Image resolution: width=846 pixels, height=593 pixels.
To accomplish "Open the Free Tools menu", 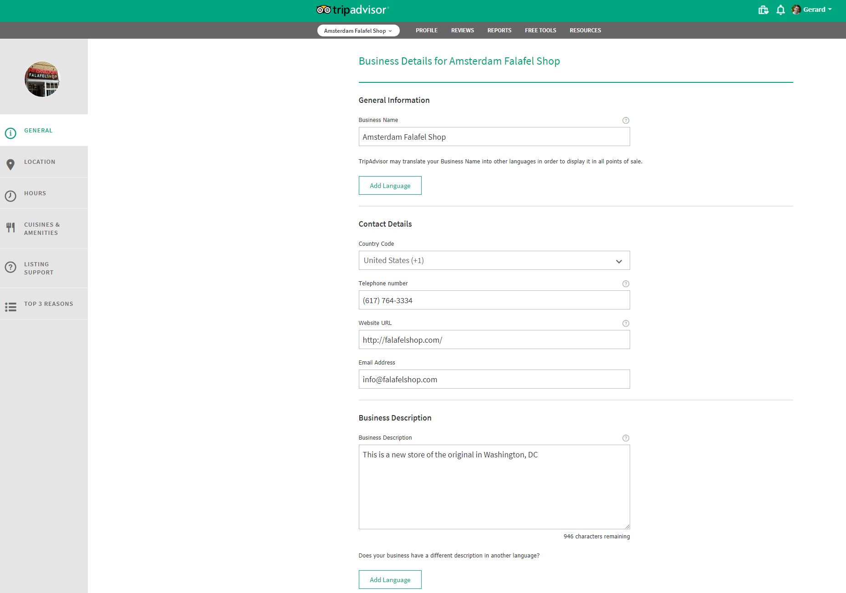I will point(540,30).
